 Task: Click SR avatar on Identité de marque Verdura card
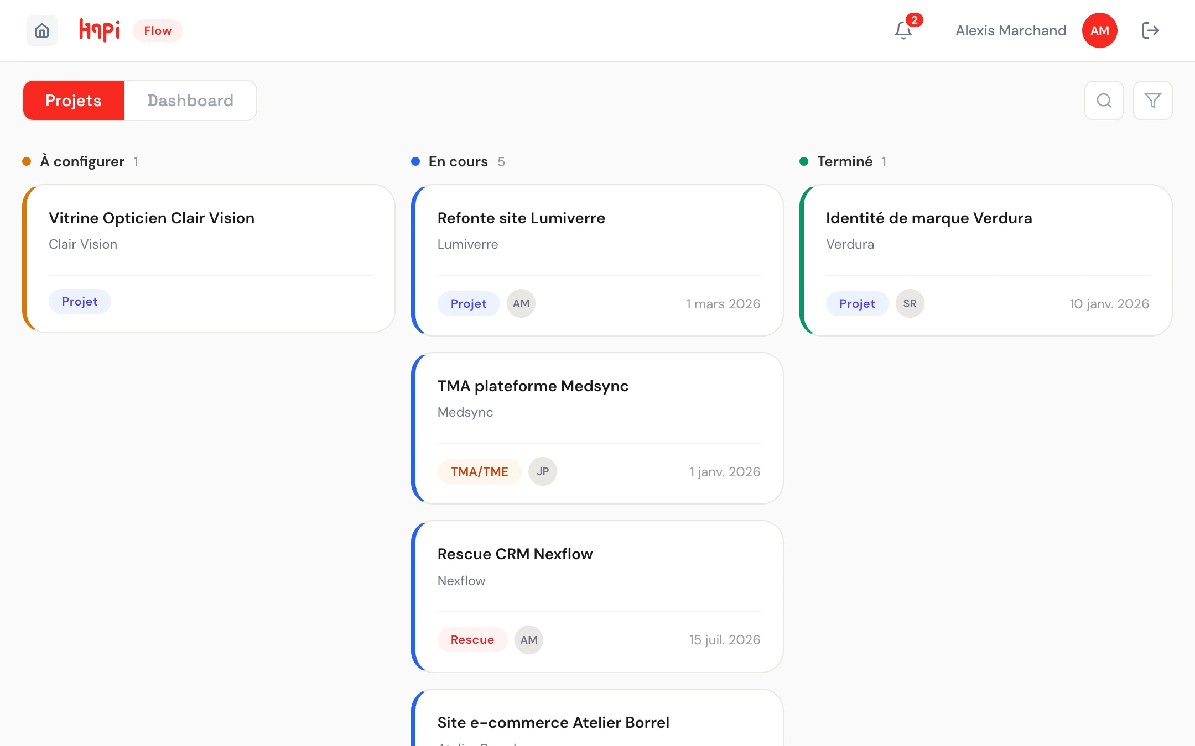point(910,303)
